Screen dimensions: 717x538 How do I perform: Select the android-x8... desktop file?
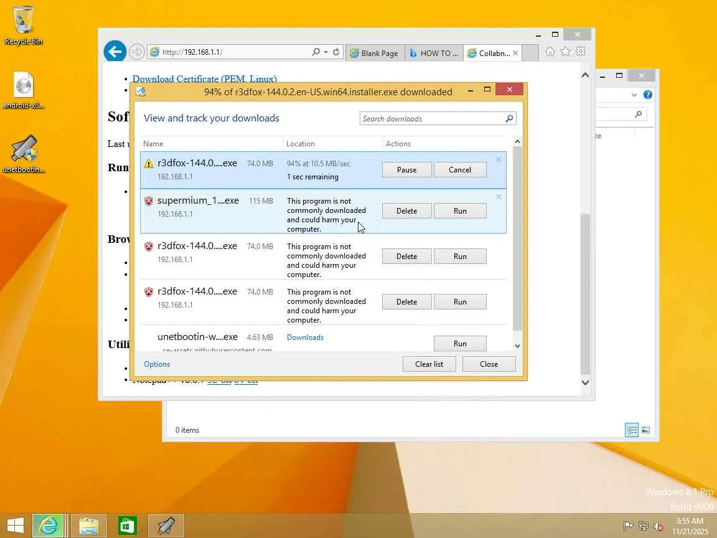click(23, 90)
